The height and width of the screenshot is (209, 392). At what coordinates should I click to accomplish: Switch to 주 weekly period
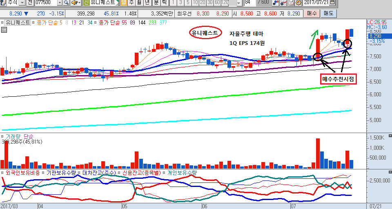tap(131, 3)
